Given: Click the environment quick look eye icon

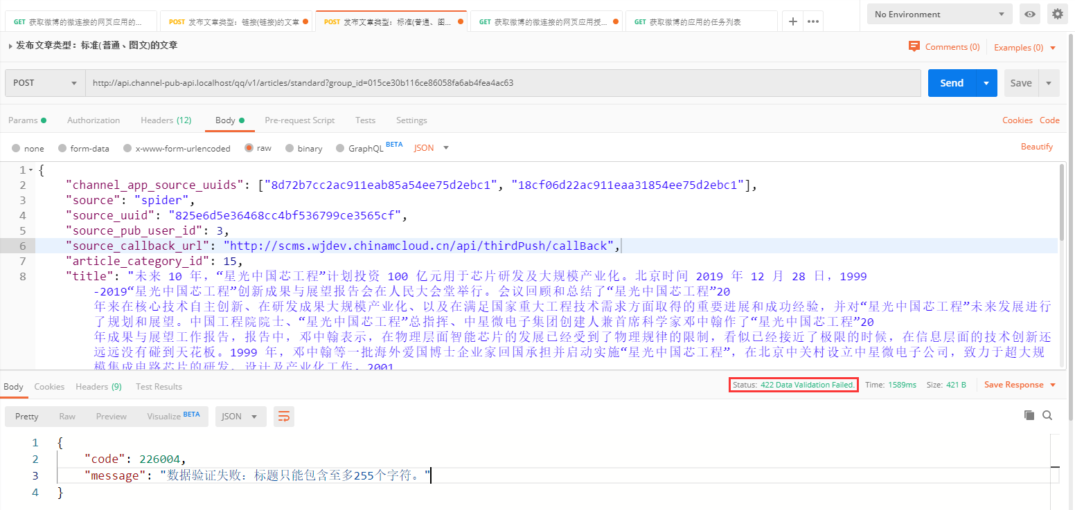Looking at the screenshot, I should 1030,14.
